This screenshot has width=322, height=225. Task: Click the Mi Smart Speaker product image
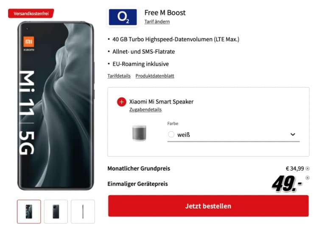pyautogui.click(x=139, y=133)
